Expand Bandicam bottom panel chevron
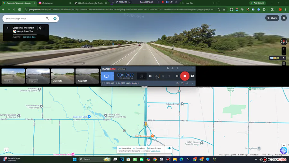Image resolution: width=289 pixels, height=163 pixels. pyautogui.click(x=193, y=83)
